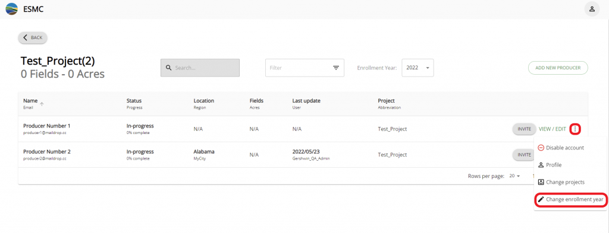Open View / Edit for Producer Number 1

coord(553,129)
